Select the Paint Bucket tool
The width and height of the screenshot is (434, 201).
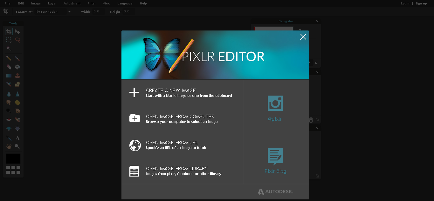(17, 67)
